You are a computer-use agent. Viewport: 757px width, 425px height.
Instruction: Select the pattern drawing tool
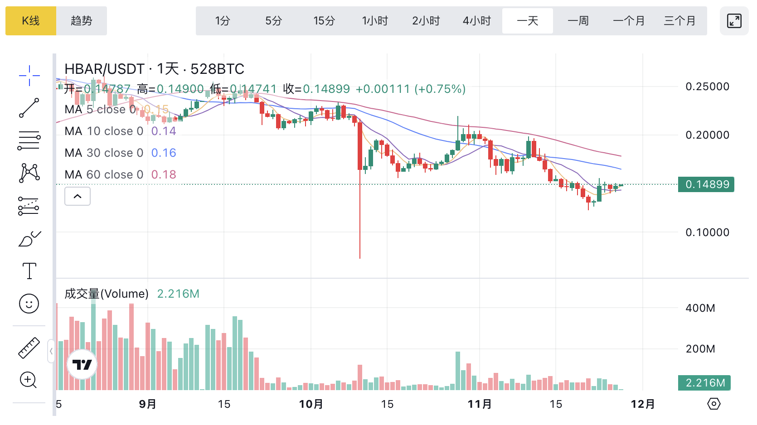29,173
